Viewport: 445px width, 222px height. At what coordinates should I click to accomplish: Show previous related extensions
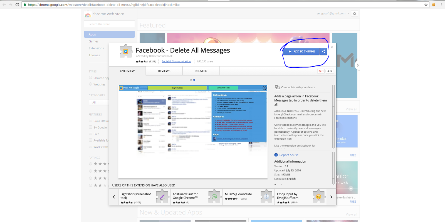[x=114, y=197]
